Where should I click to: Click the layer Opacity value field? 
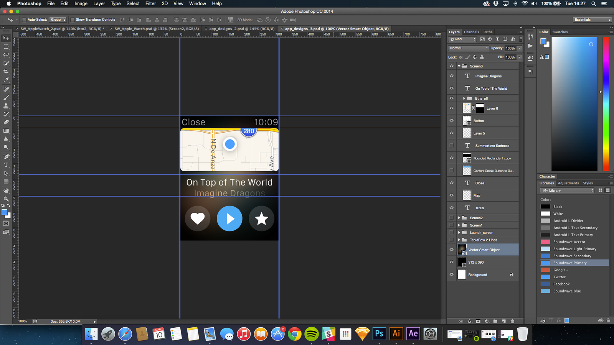pos(510,48)
